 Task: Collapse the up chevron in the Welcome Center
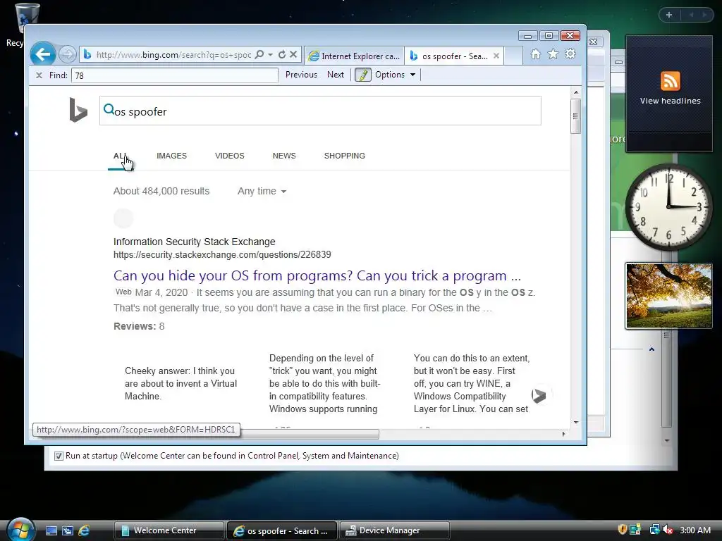pyautogui.click(x=651, y=349)
